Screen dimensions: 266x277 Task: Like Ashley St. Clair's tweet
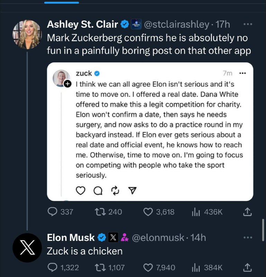148,212
